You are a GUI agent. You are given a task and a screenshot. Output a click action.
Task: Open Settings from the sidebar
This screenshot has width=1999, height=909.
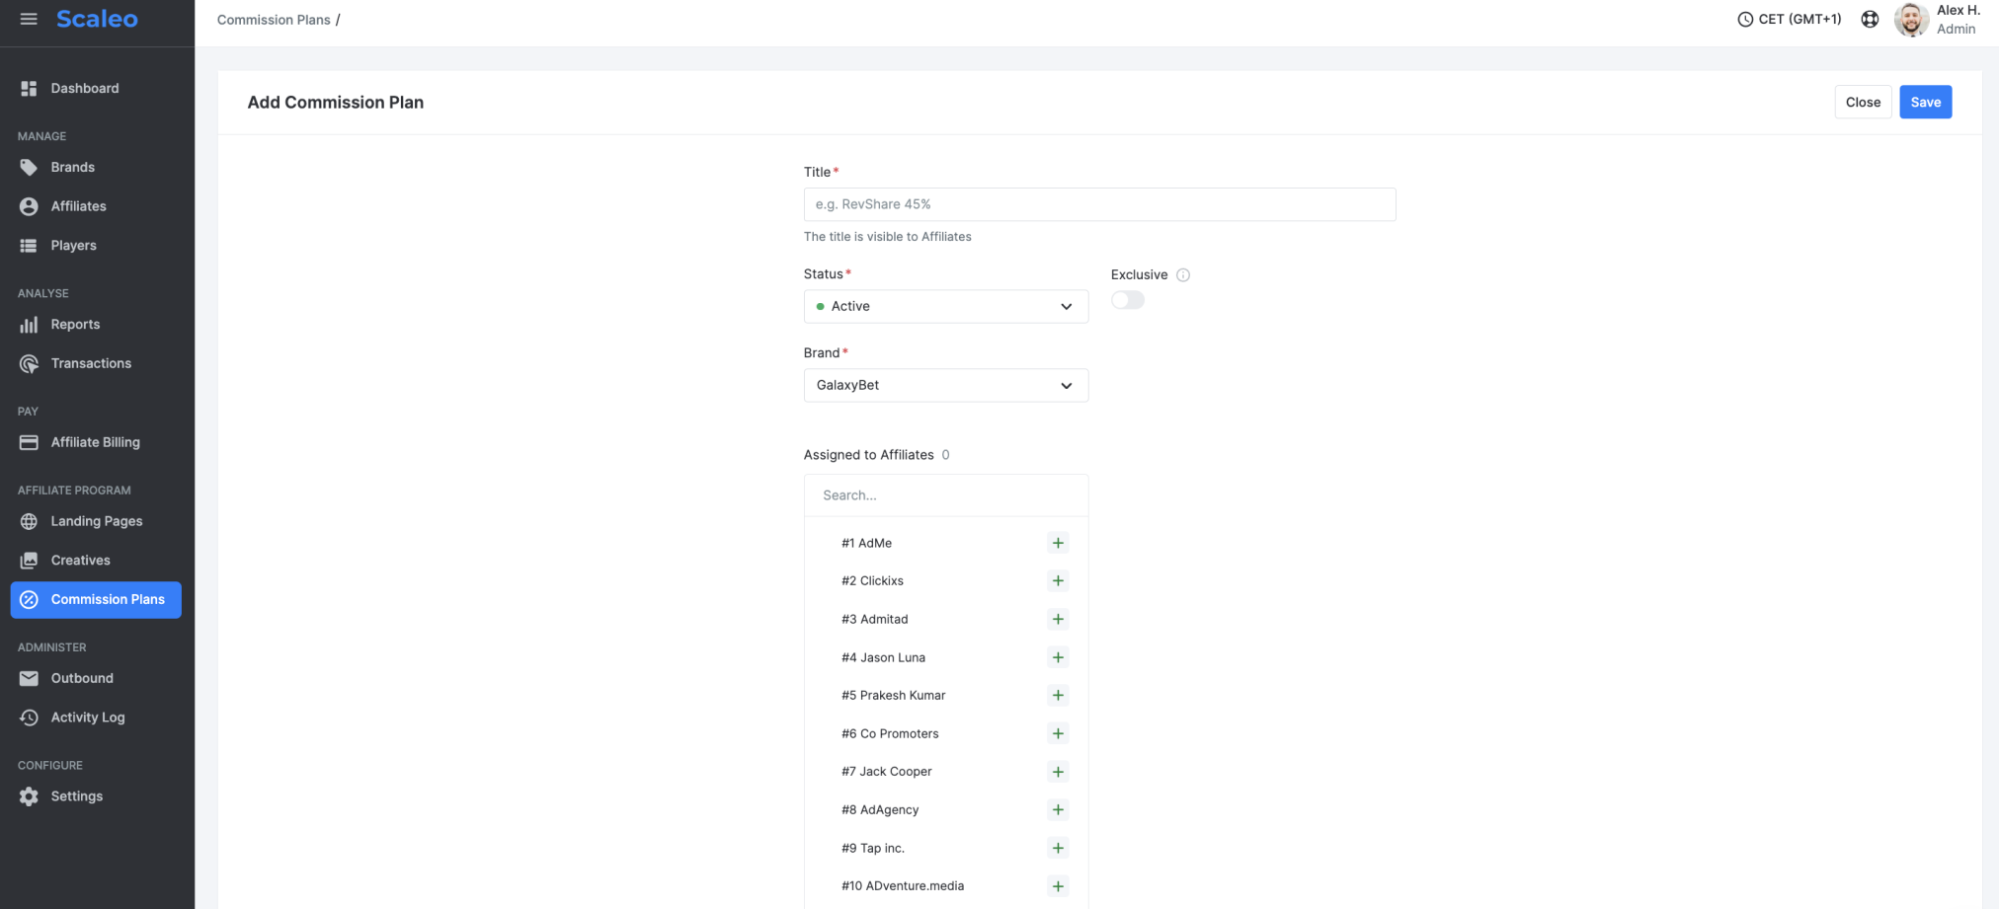76,796
